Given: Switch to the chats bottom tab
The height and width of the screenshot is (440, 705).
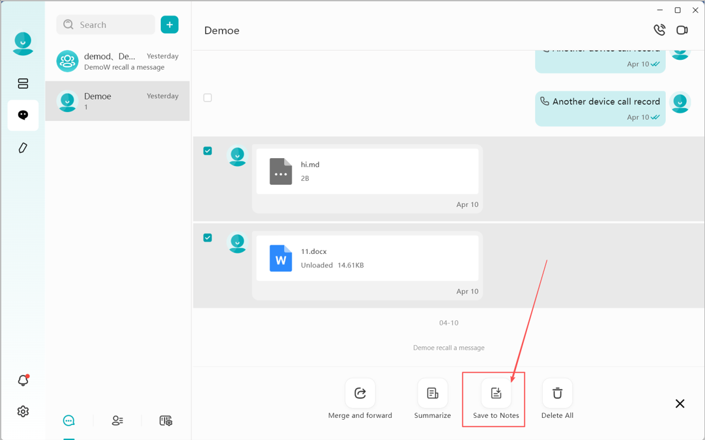Looking at the screenshot, I should pyautogui.click(x=69, y=420).
